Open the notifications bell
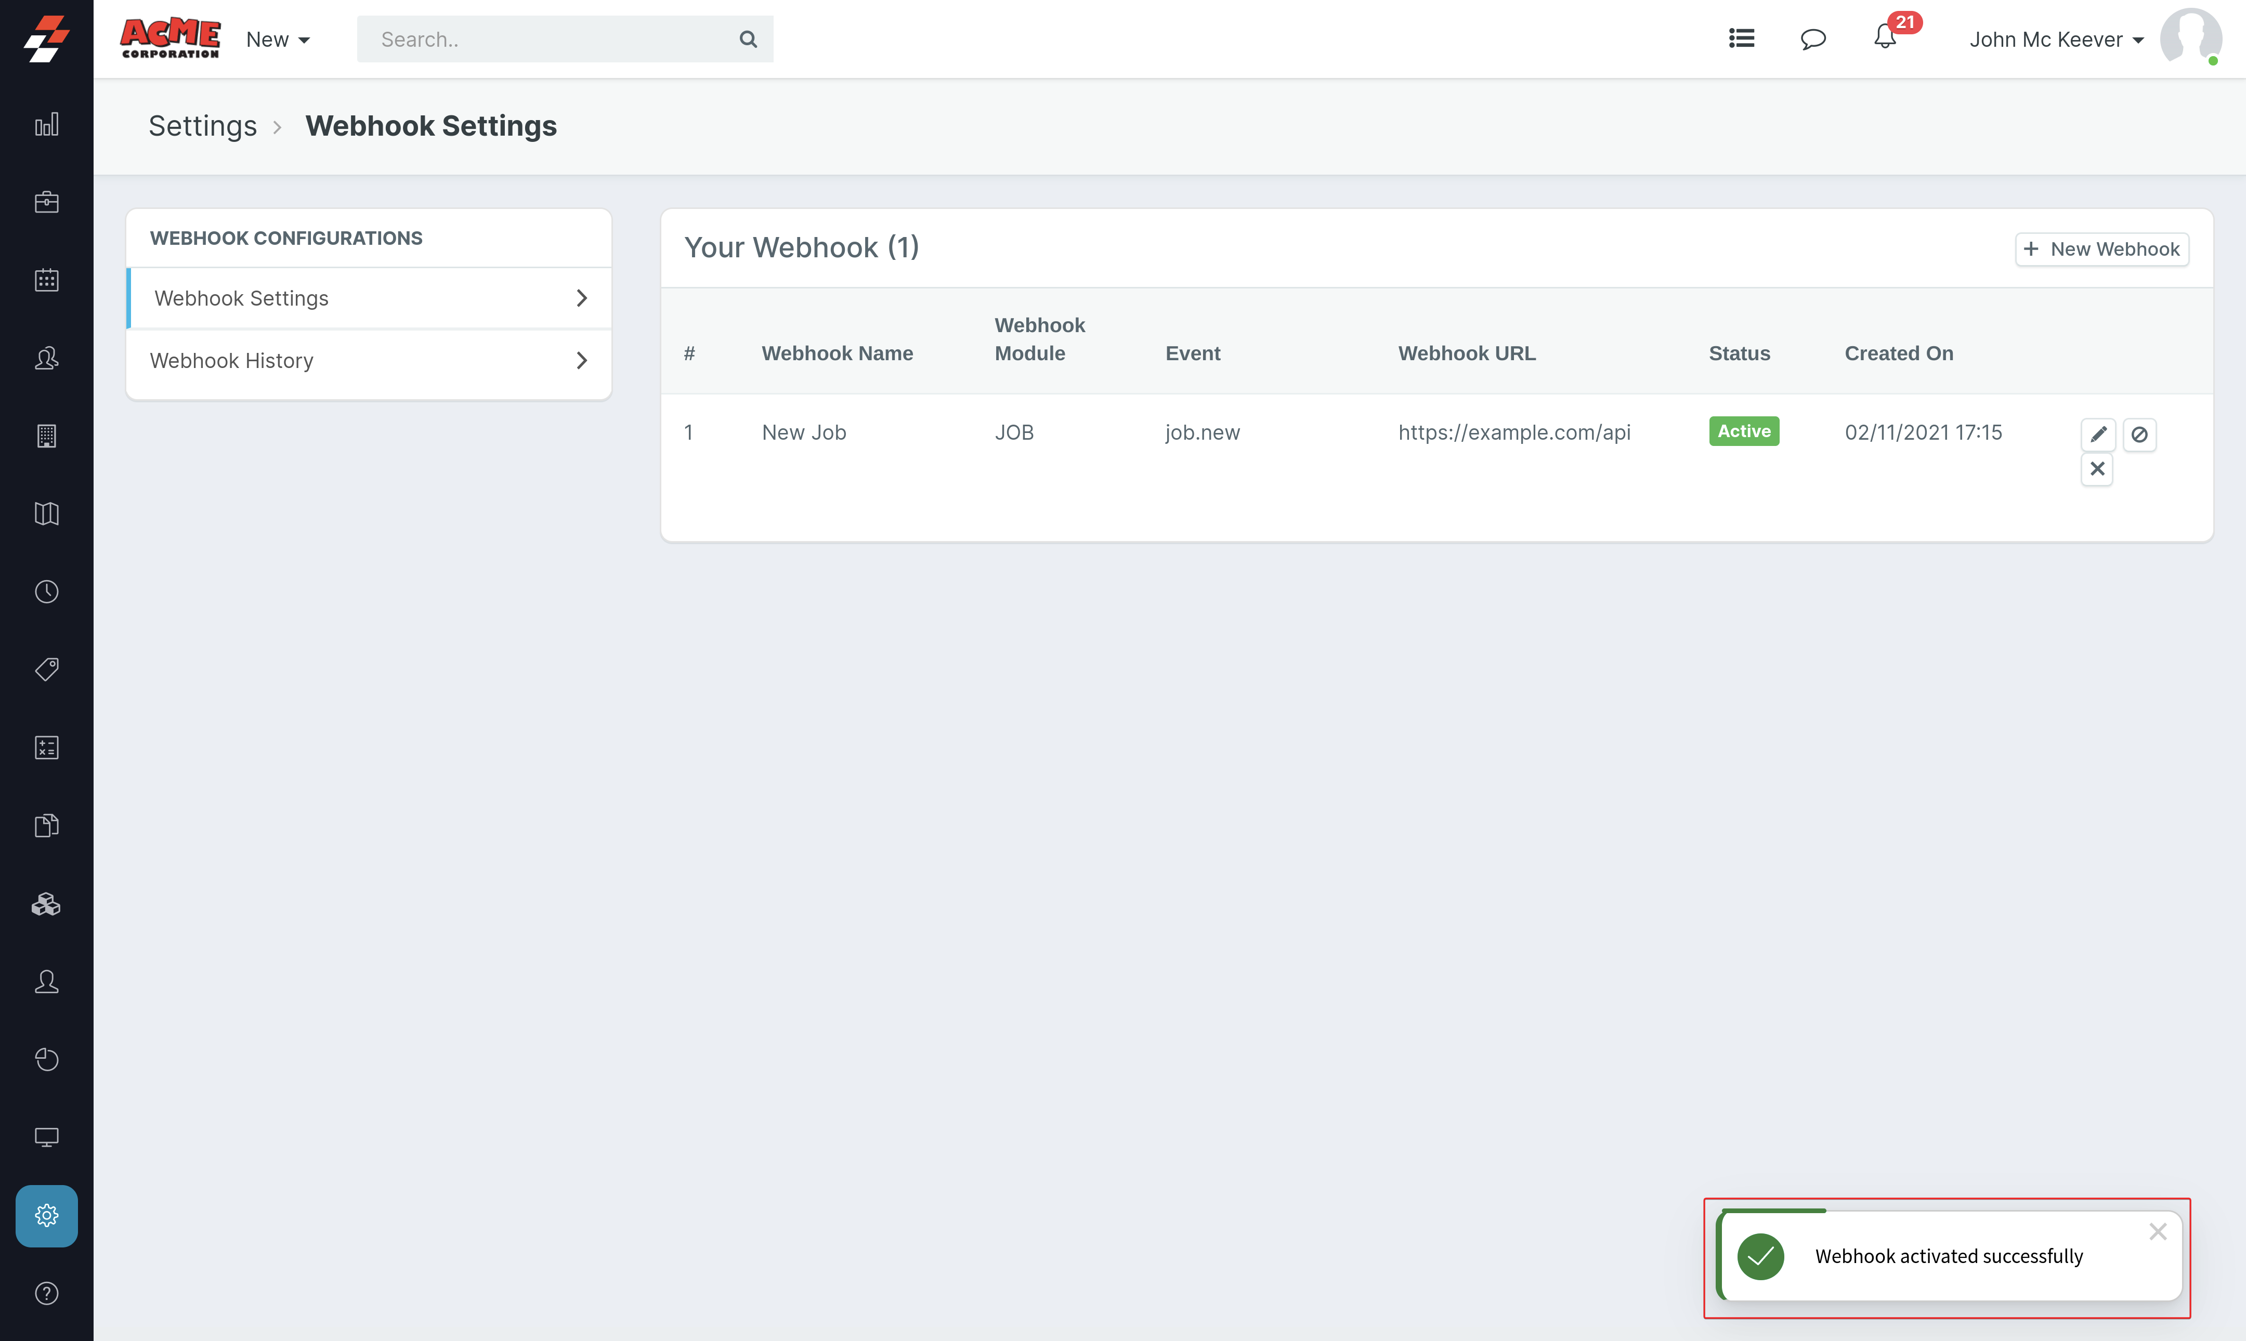This screenshot has width=2246, height=1341. tap(1885, 38)
